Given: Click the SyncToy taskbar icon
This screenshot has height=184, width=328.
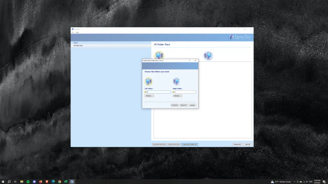Looking at the screenshot, I should click(72, 181).
